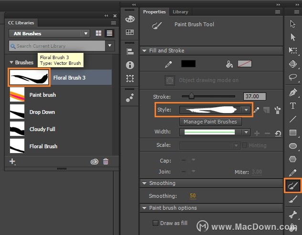This screenshot has height=235, width=302.
Task: Select the Text tool
Action: [293, 106]
